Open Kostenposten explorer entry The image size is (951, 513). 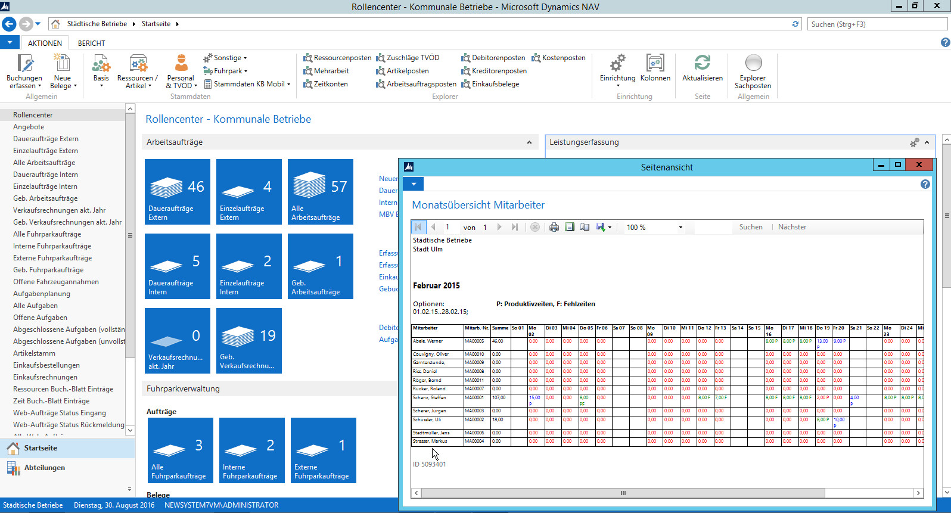pyautogui.click(x=558, y=58)
